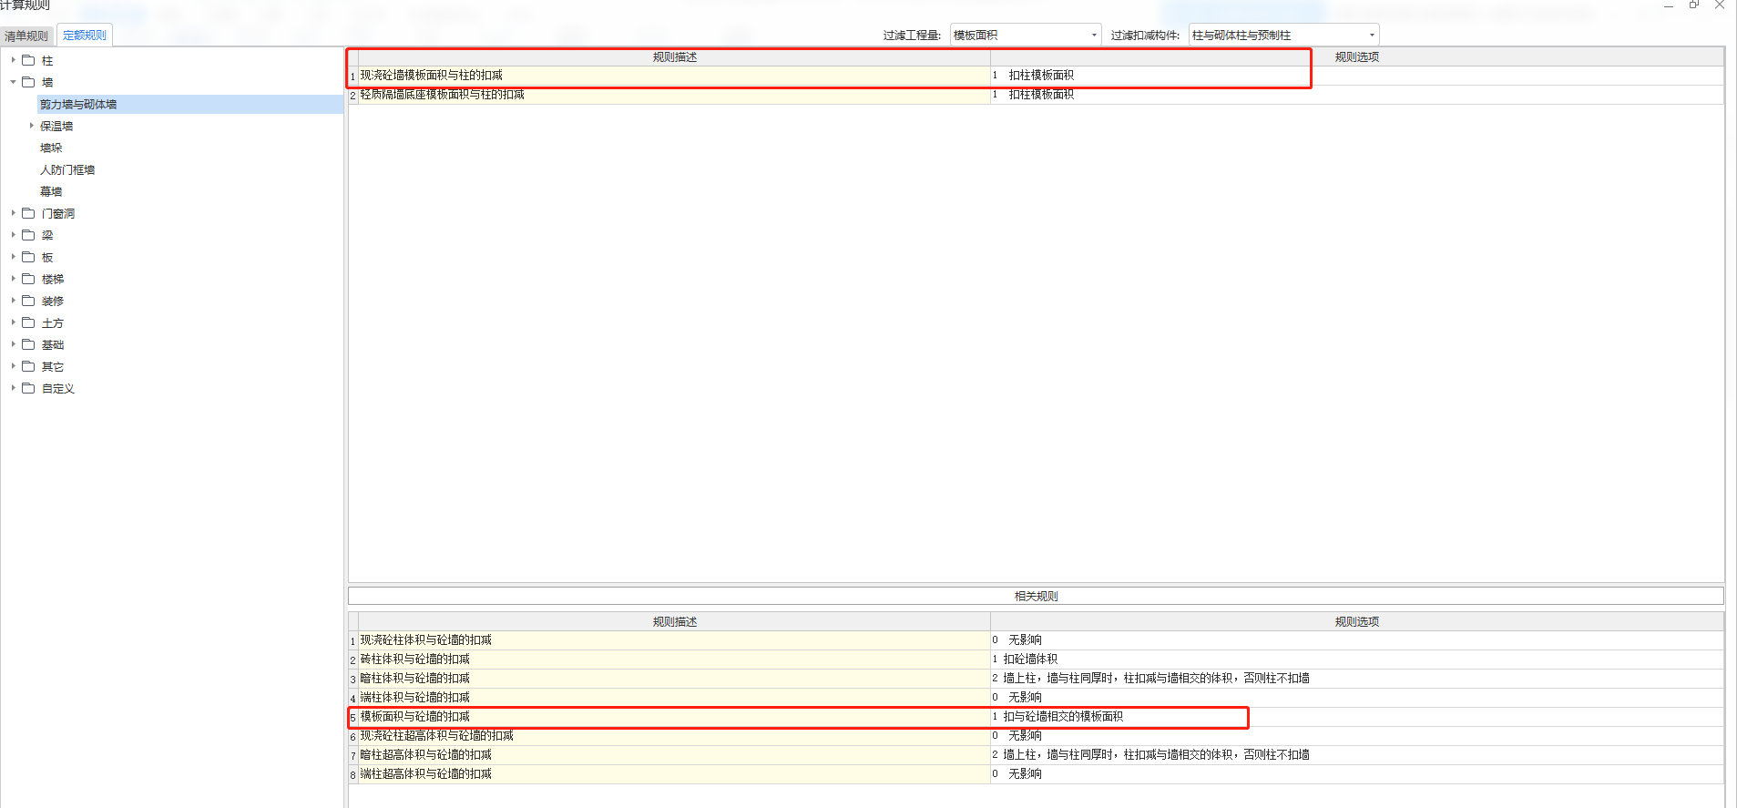The width and height of the screenshot is (1737, 808).
Task: Select the 幕墙 tree item
Action: pyautogui.click(x=51, y=192)
